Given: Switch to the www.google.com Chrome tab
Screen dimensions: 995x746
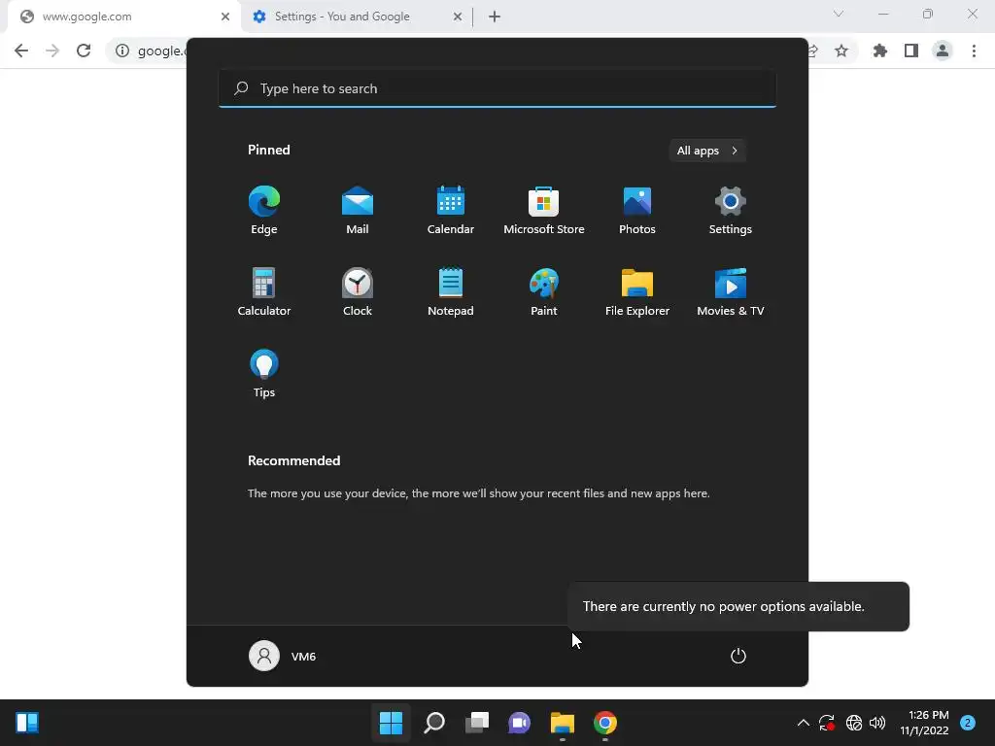Looking at the screenshot, I should [123, 17].
